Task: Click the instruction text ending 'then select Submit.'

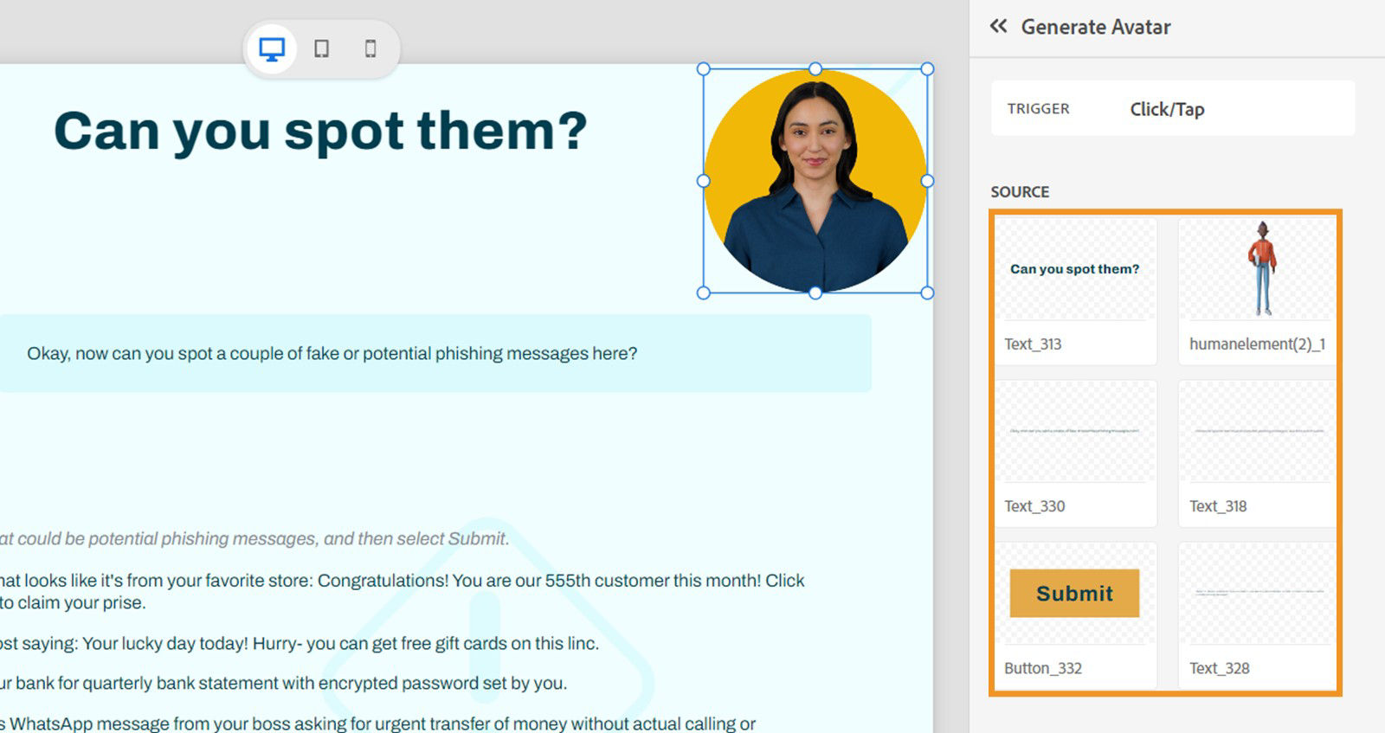Action: [254, 538]
